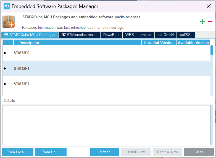Select the STM32F0 text label

pyautogui.click(x=22, y=53)
